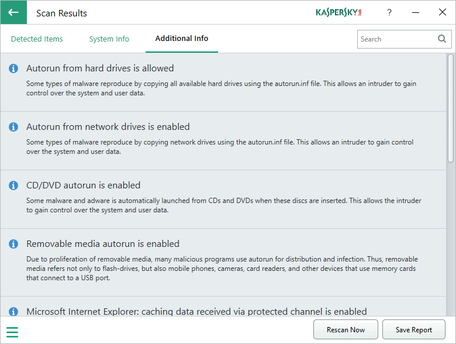Click info icon beside network drives autorun

tap(13, 127)
